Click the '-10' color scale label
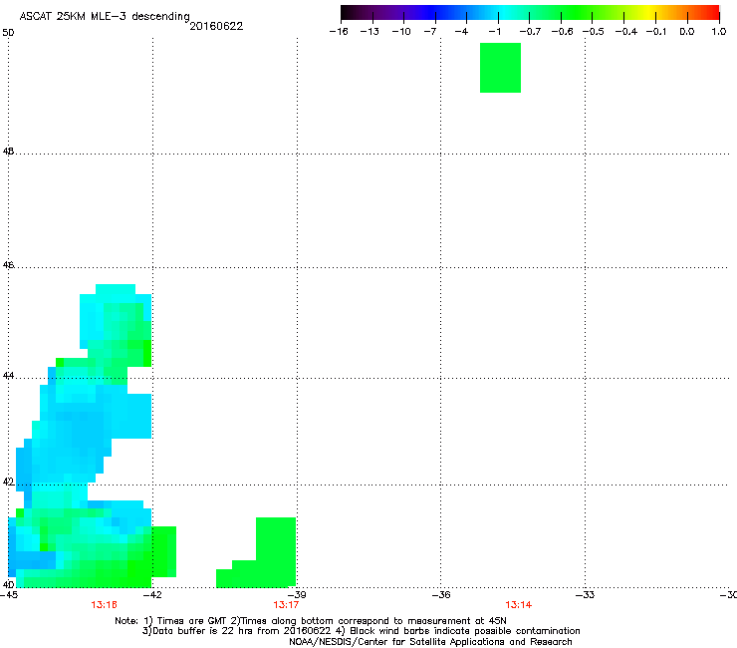 pyautogui.click(x=401, y=32)
